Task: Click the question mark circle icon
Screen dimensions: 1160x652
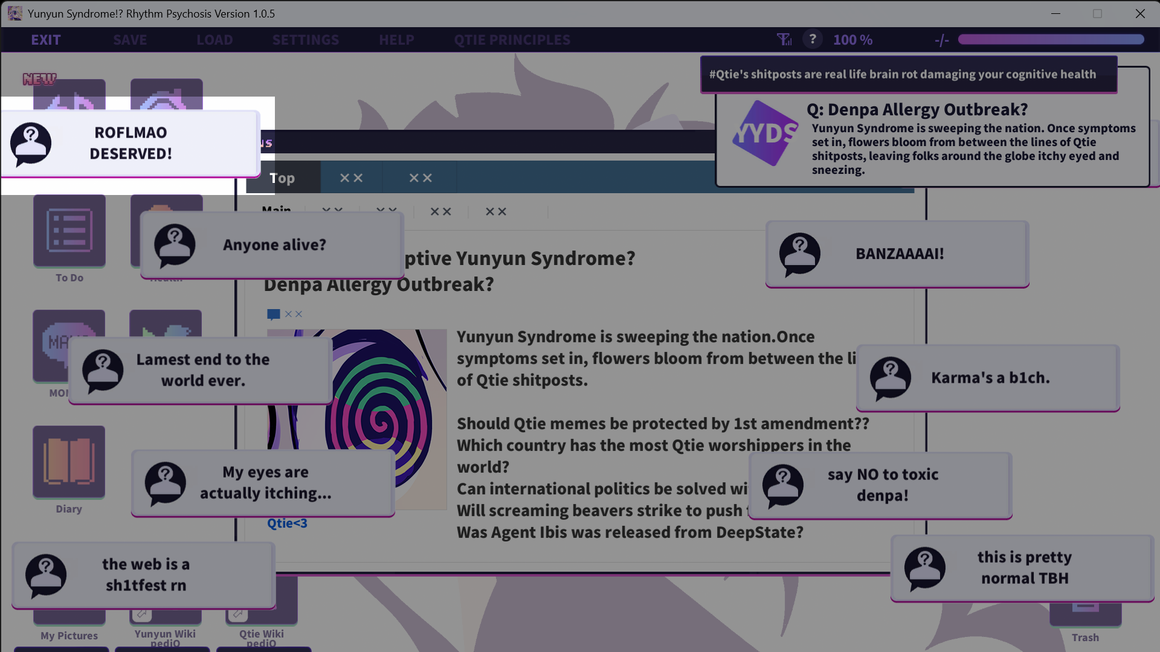Action: [x=813, y=39]
